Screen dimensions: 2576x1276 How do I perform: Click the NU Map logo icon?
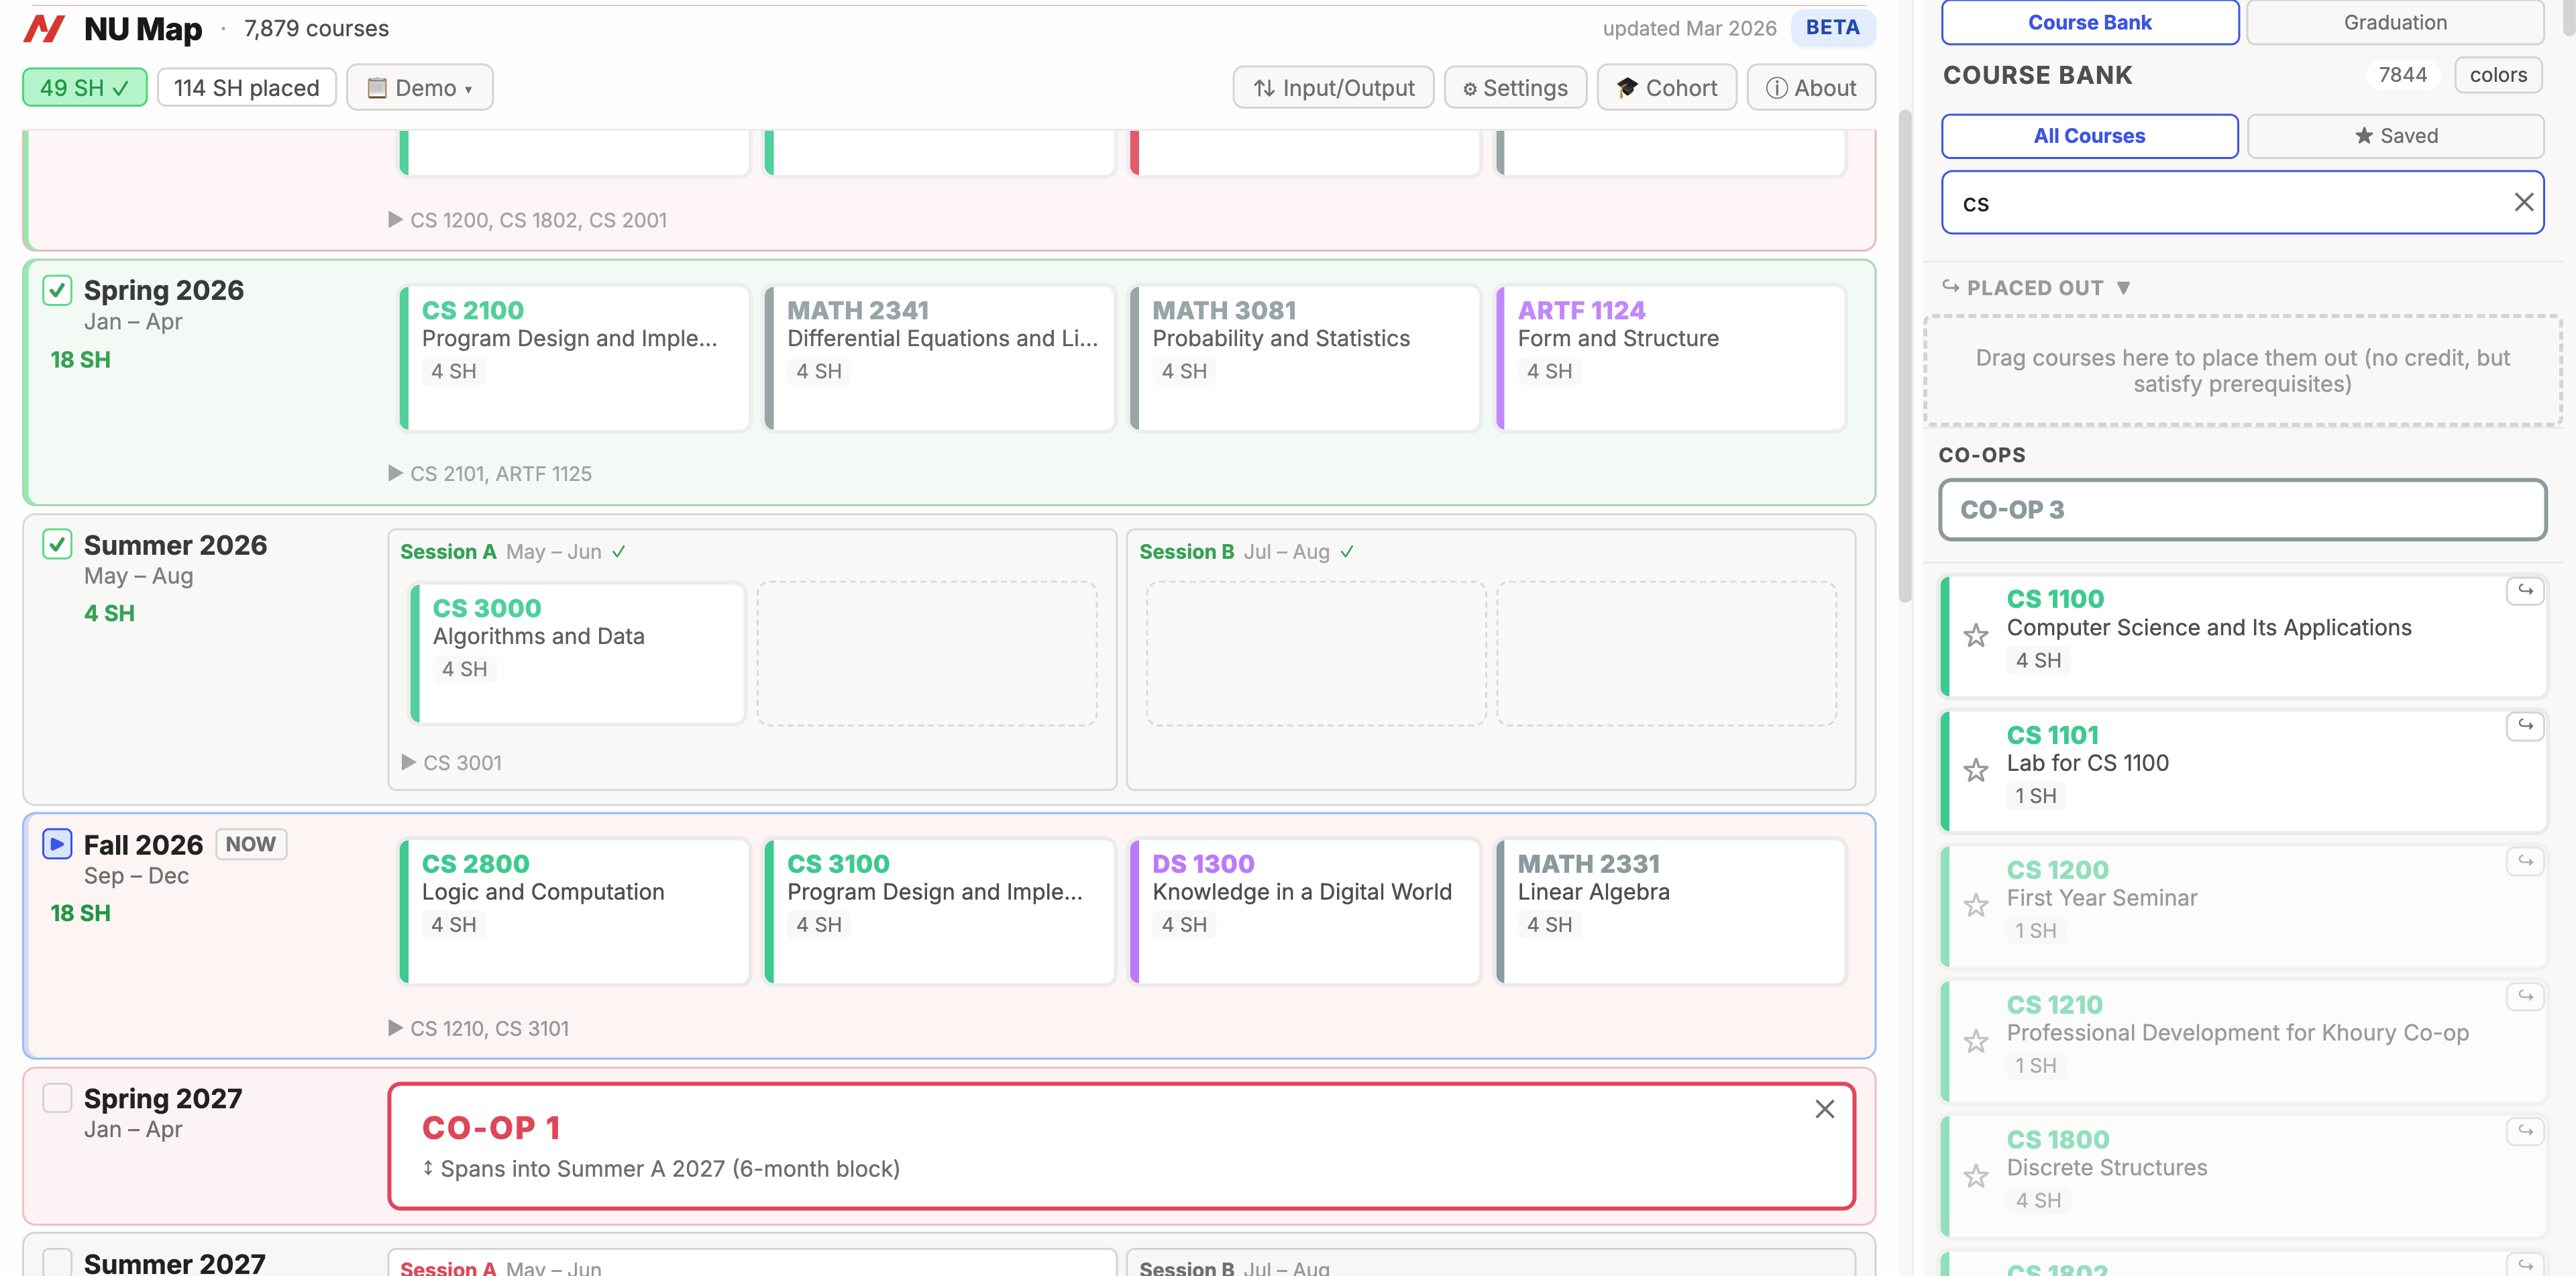click(x=44, y=29)
